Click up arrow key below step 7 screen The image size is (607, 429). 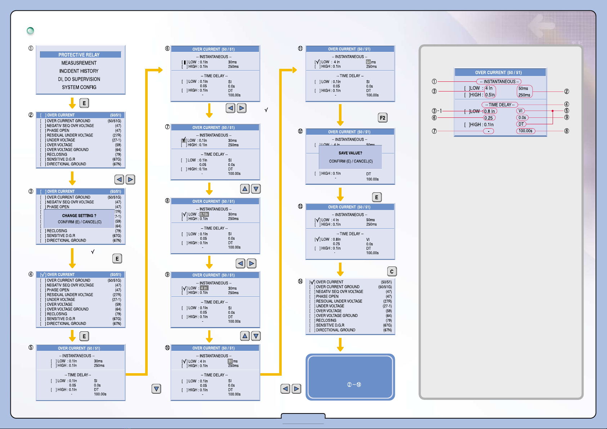[x=245, y=189]
